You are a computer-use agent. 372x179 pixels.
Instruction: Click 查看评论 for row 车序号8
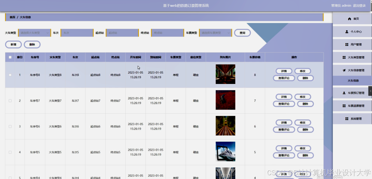tap(284, 78)
